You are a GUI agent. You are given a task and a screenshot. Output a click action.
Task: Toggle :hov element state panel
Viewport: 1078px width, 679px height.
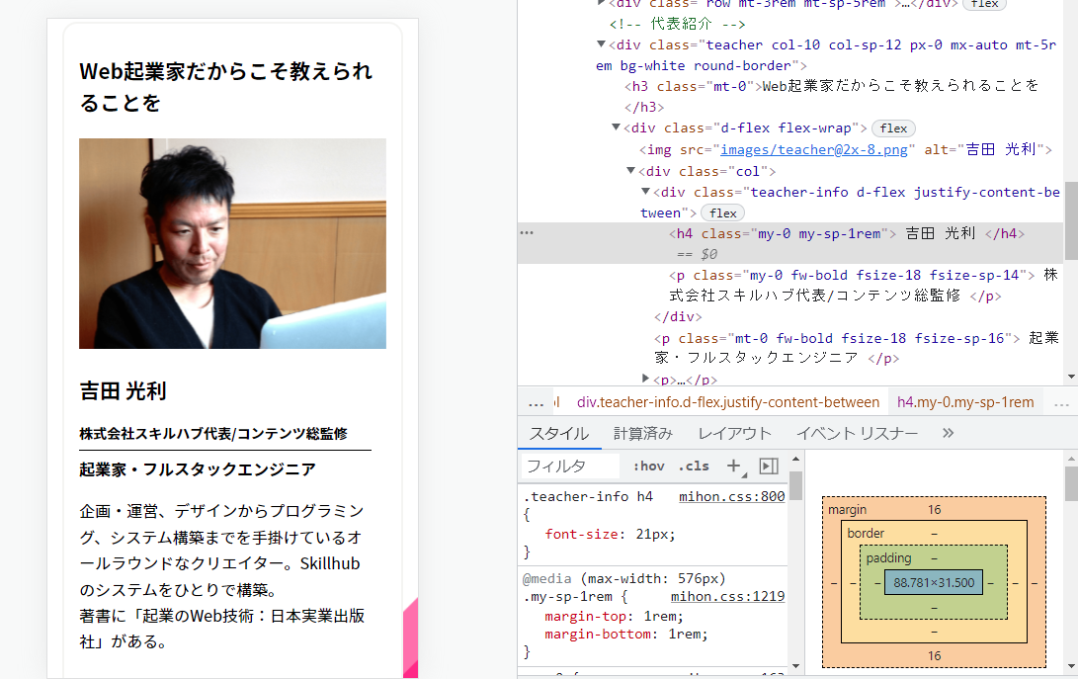[648, 467]
